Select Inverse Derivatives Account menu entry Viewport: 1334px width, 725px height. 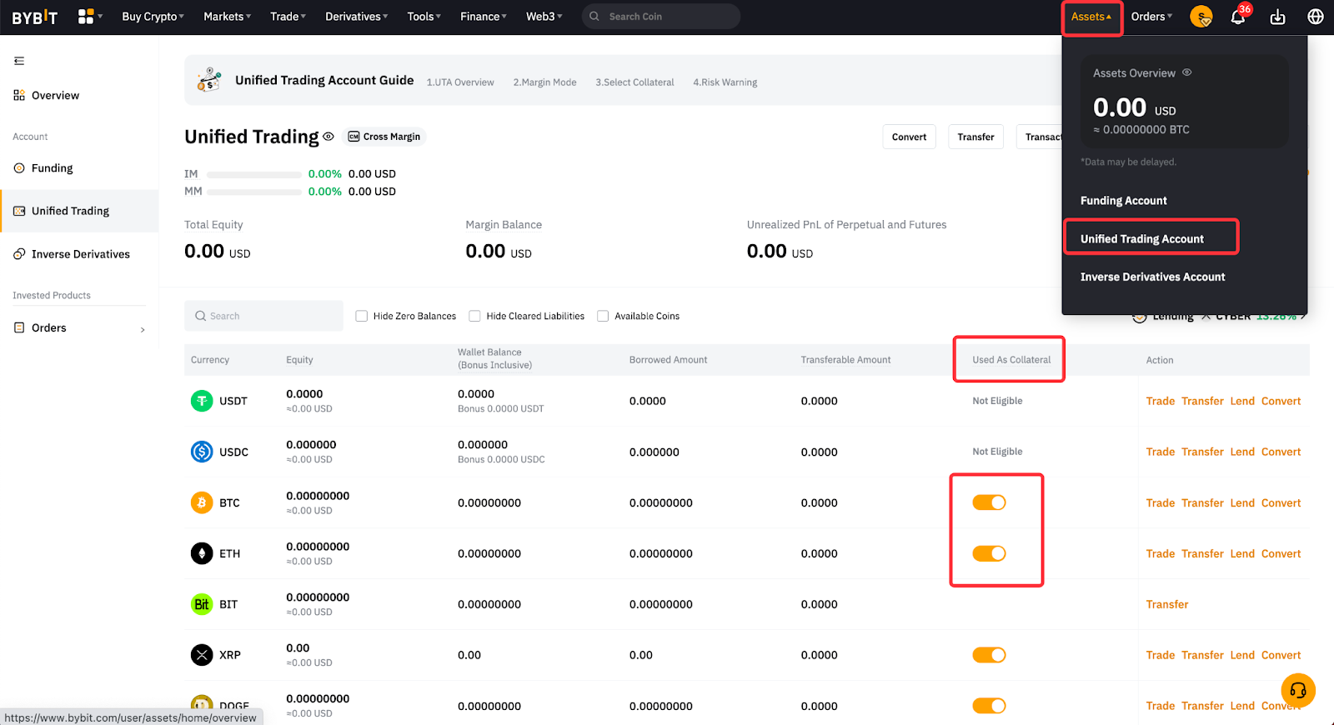1152,277
